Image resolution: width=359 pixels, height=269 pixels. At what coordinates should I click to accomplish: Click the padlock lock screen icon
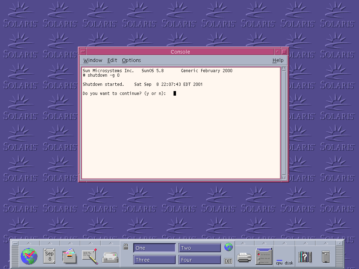126,247
